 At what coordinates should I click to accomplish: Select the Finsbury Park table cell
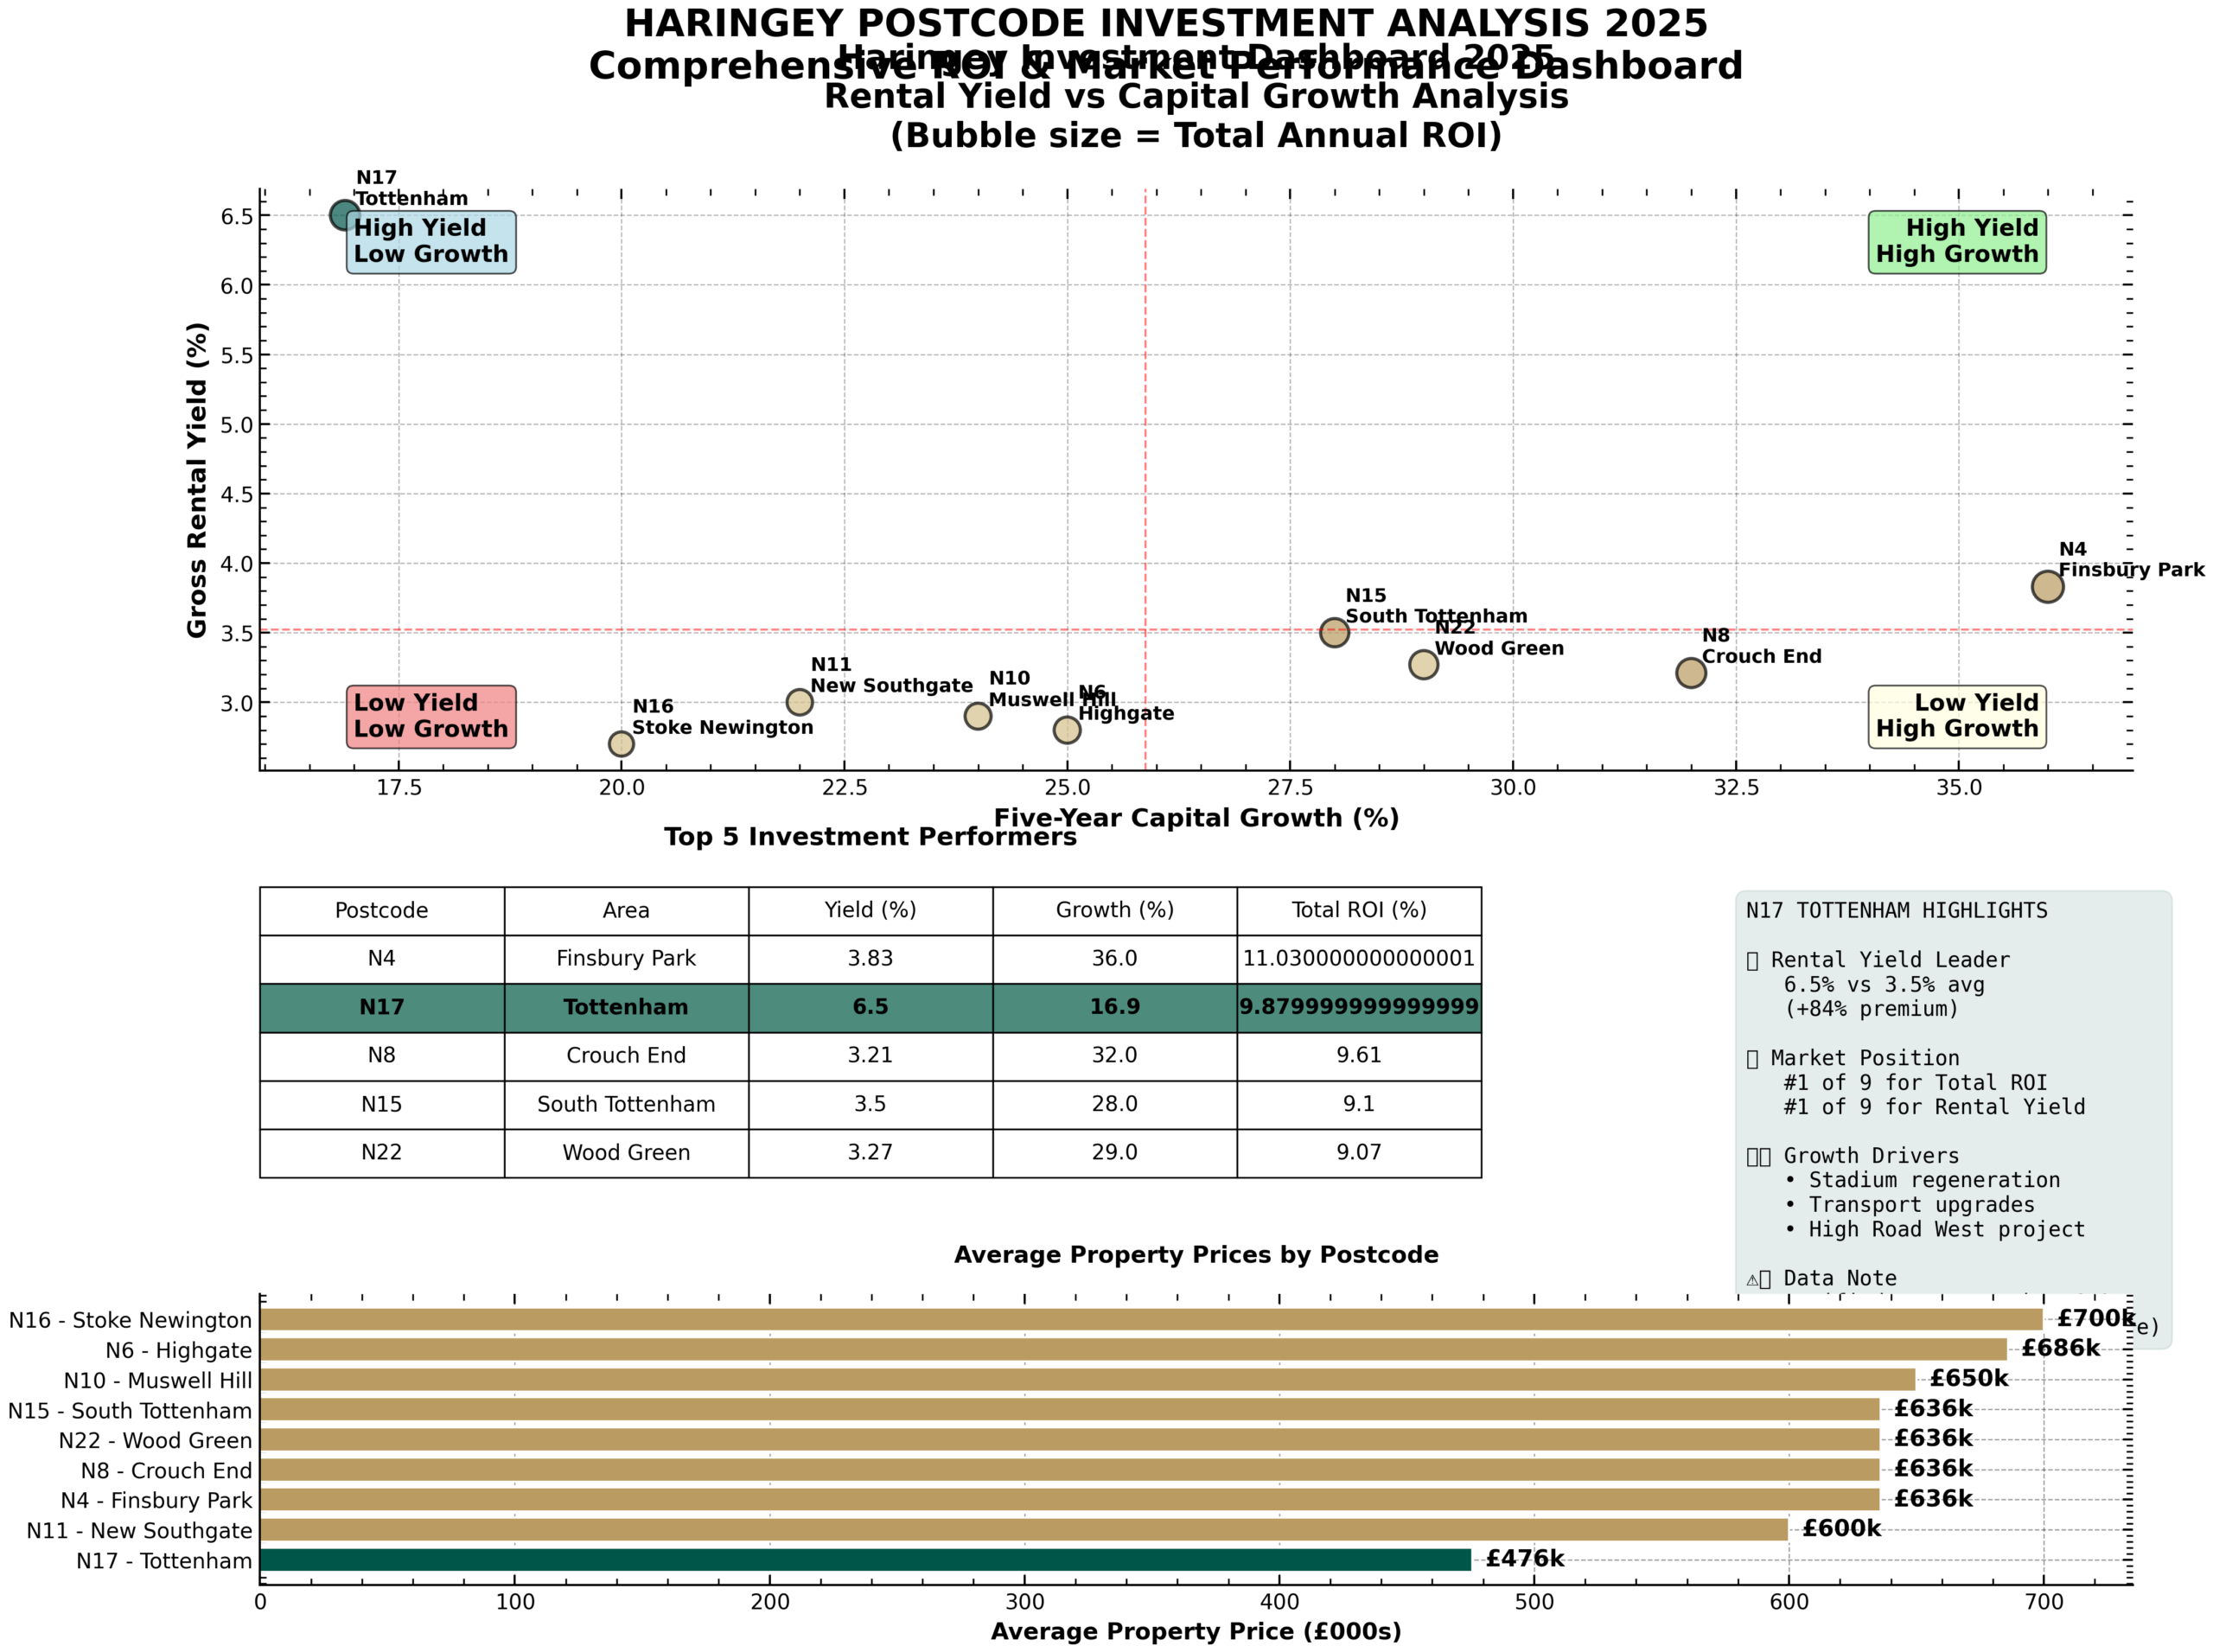[625, 958]
